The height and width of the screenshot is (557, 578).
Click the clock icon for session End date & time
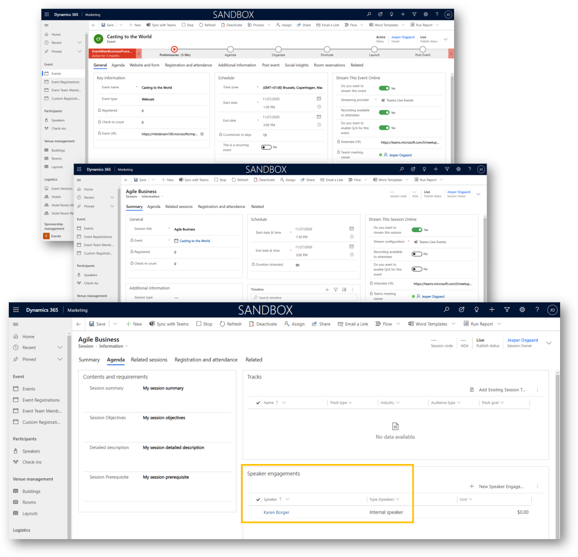point(352,255)
